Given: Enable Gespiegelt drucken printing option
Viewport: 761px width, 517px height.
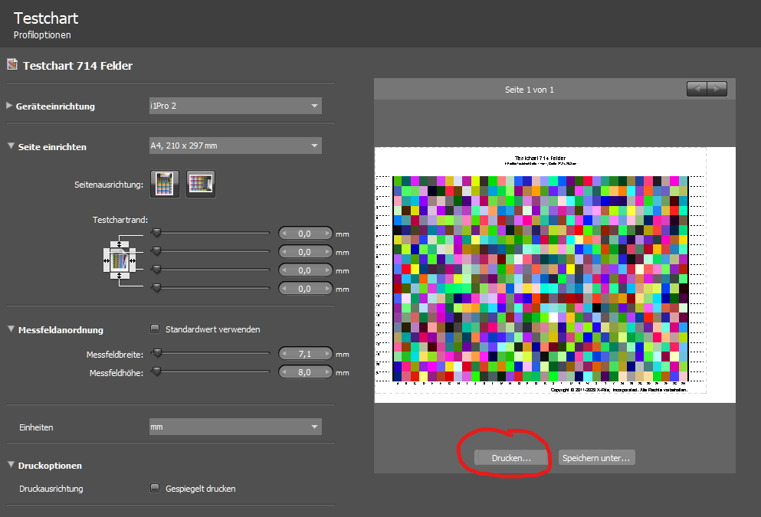Looking at the screenshot, I should coord(153,488).
